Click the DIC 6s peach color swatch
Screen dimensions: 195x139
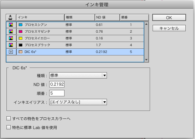(x=21, y=52)
